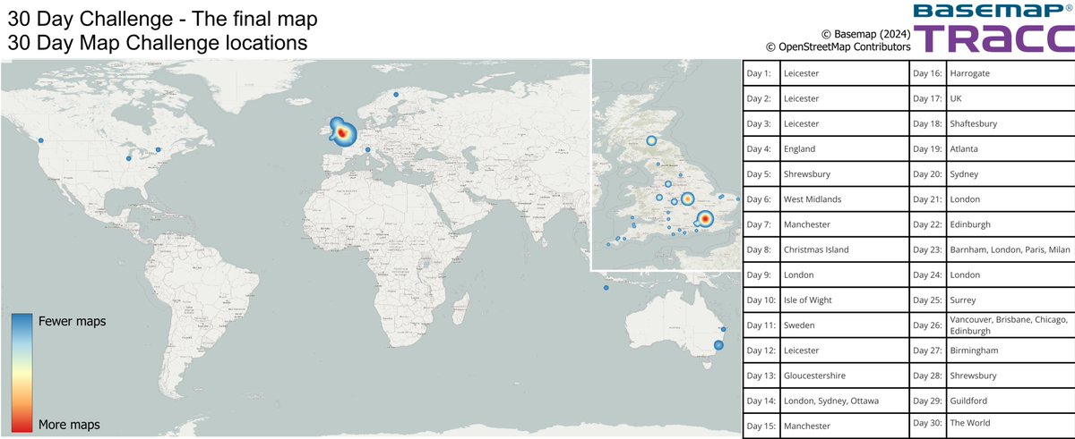Click the 'Sydney' cell for Day 20
The width and height of the screenshot is (1075, 439).
click(1010, 173)
